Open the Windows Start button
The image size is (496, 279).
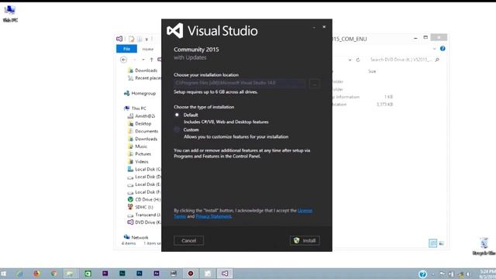(x=3, y=274)
